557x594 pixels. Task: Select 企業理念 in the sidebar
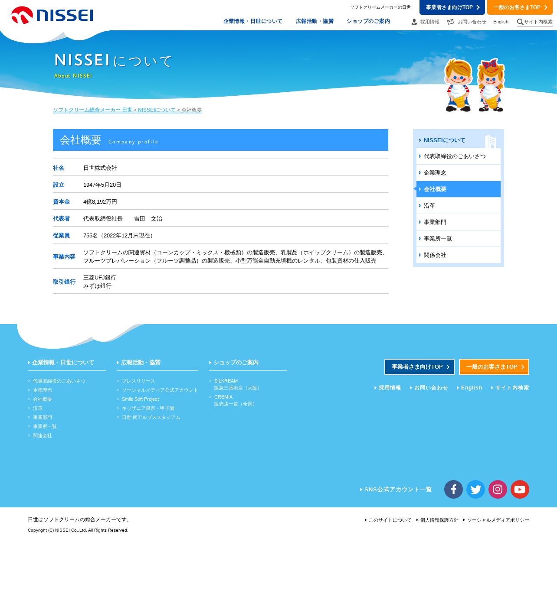pyautogui.click(x=459, y=173)
